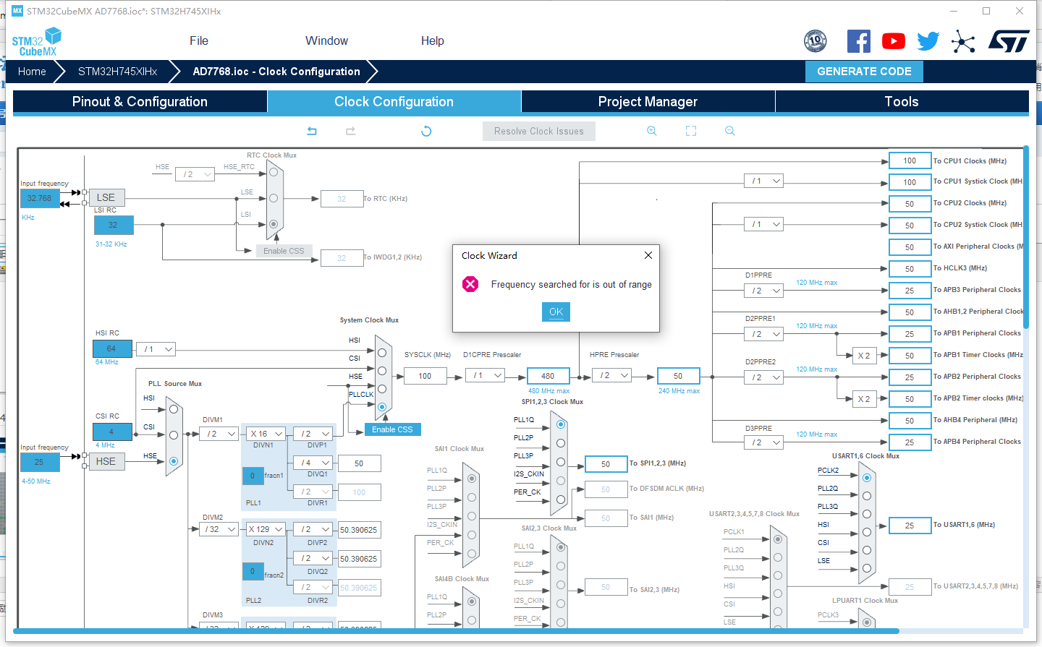Select HSI input on System Clock Mux
This screenshot has width=1042, height=647.
[382, 352]
